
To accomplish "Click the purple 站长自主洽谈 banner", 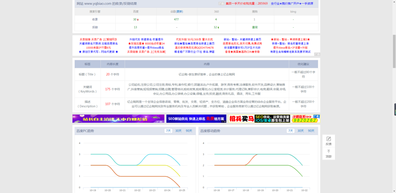I will tap(118, 119).
